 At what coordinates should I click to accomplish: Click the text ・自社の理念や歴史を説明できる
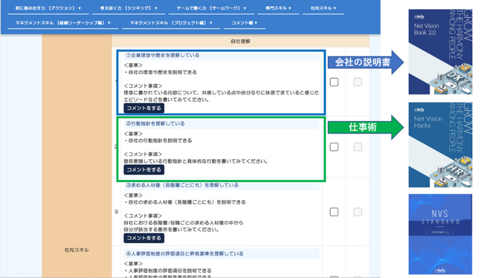[x=161, y=72]
